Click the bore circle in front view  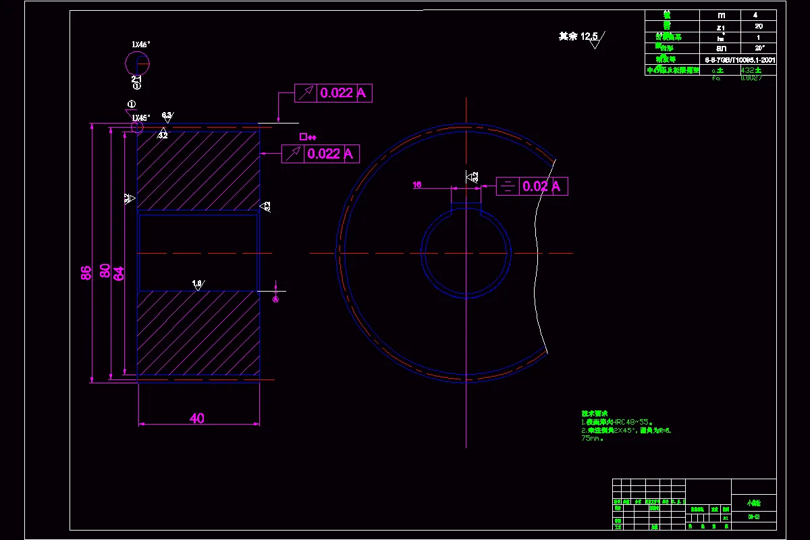[x=466, y=253]
